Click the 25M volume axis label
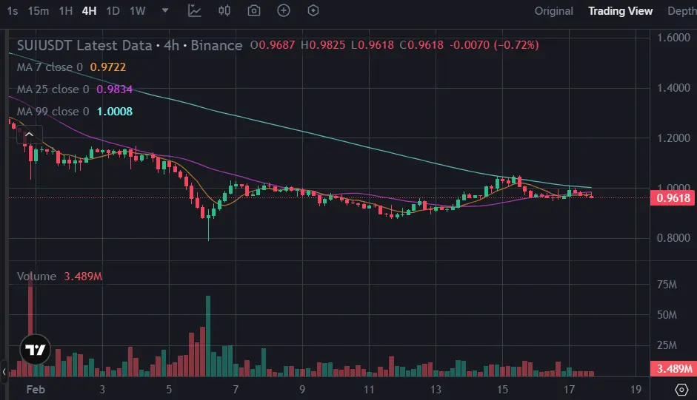The image size is (697, 400). click(667, 345)
